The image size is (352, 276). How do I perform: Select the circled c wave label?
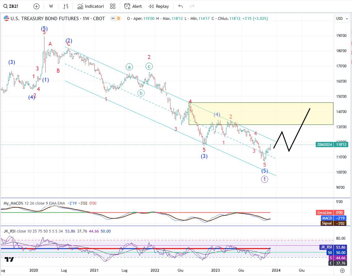[x=149, y=66]
